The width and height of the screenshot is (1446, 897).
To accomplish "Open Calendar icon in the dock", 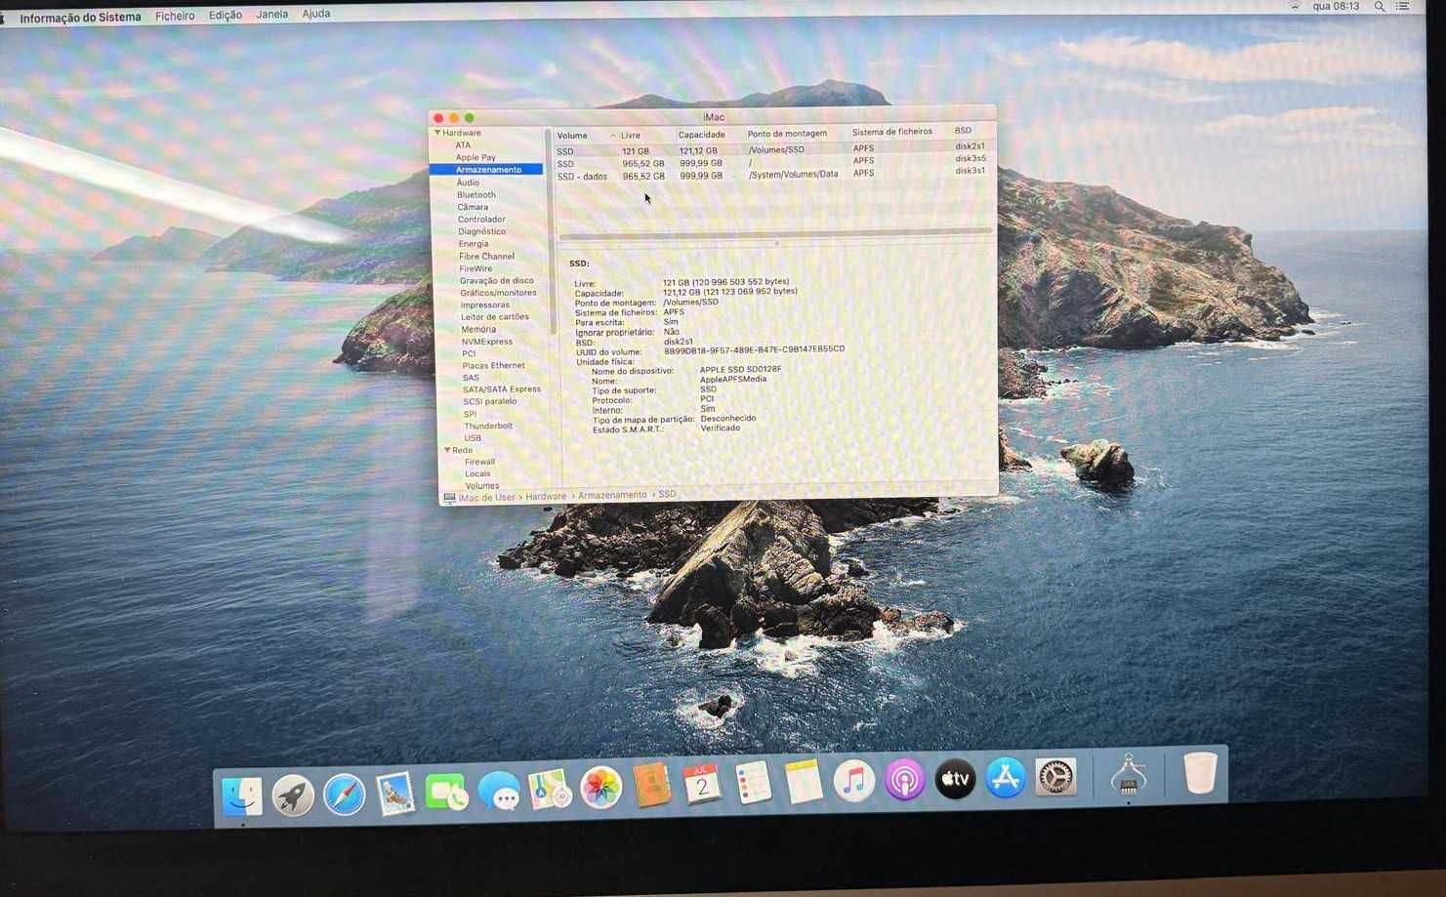I will [x=701, y=784].
